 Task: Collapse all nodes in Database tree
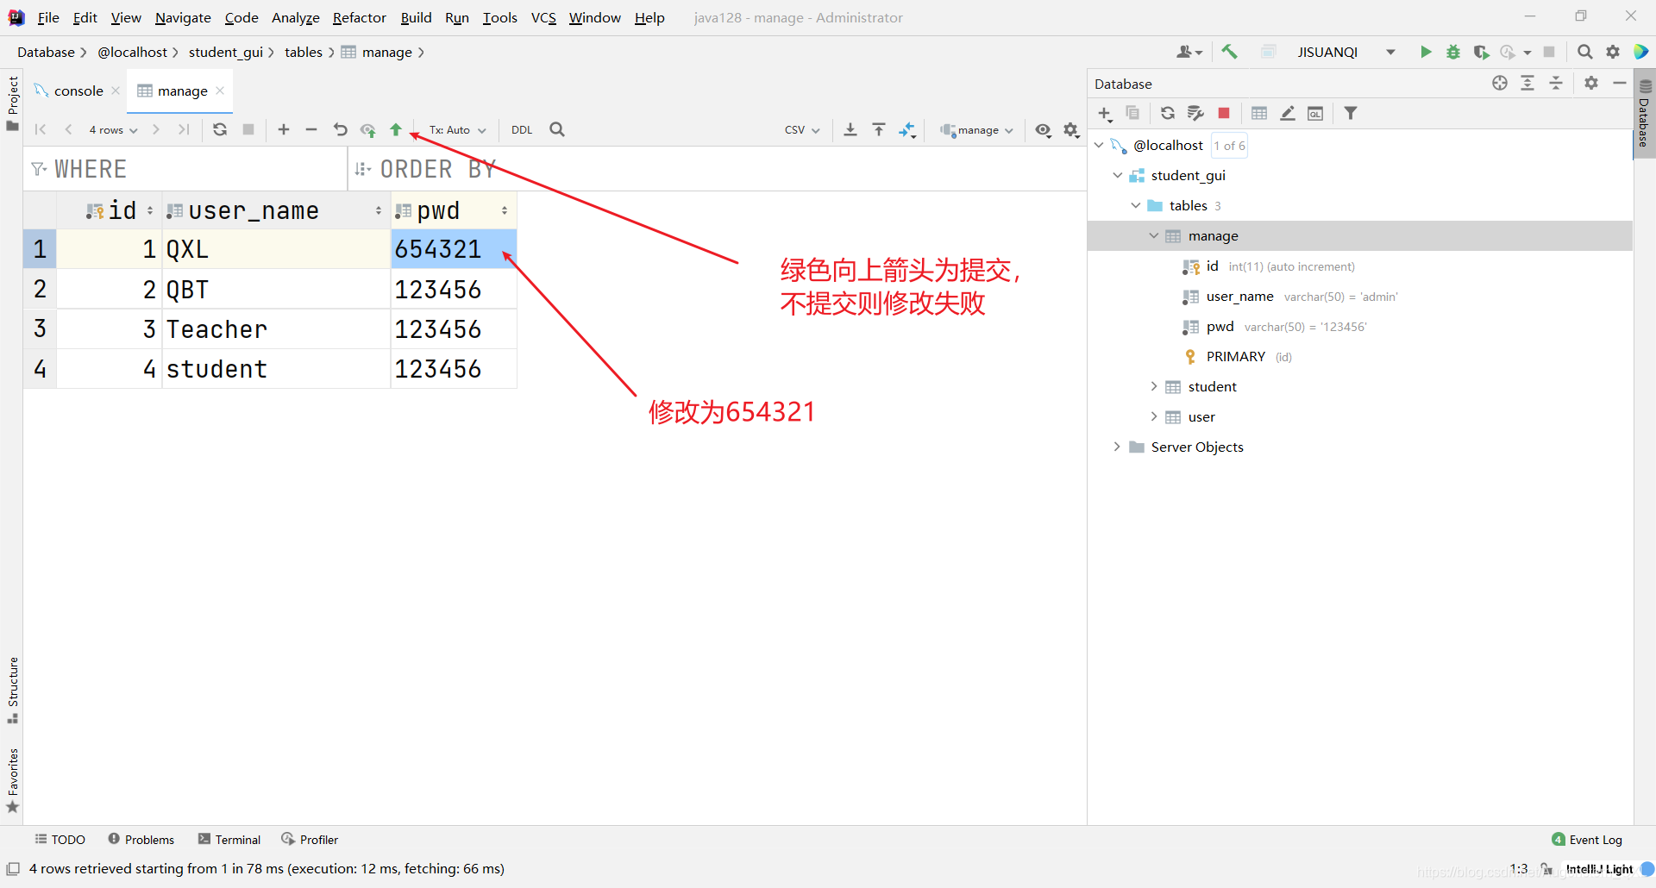[1556, 84]
